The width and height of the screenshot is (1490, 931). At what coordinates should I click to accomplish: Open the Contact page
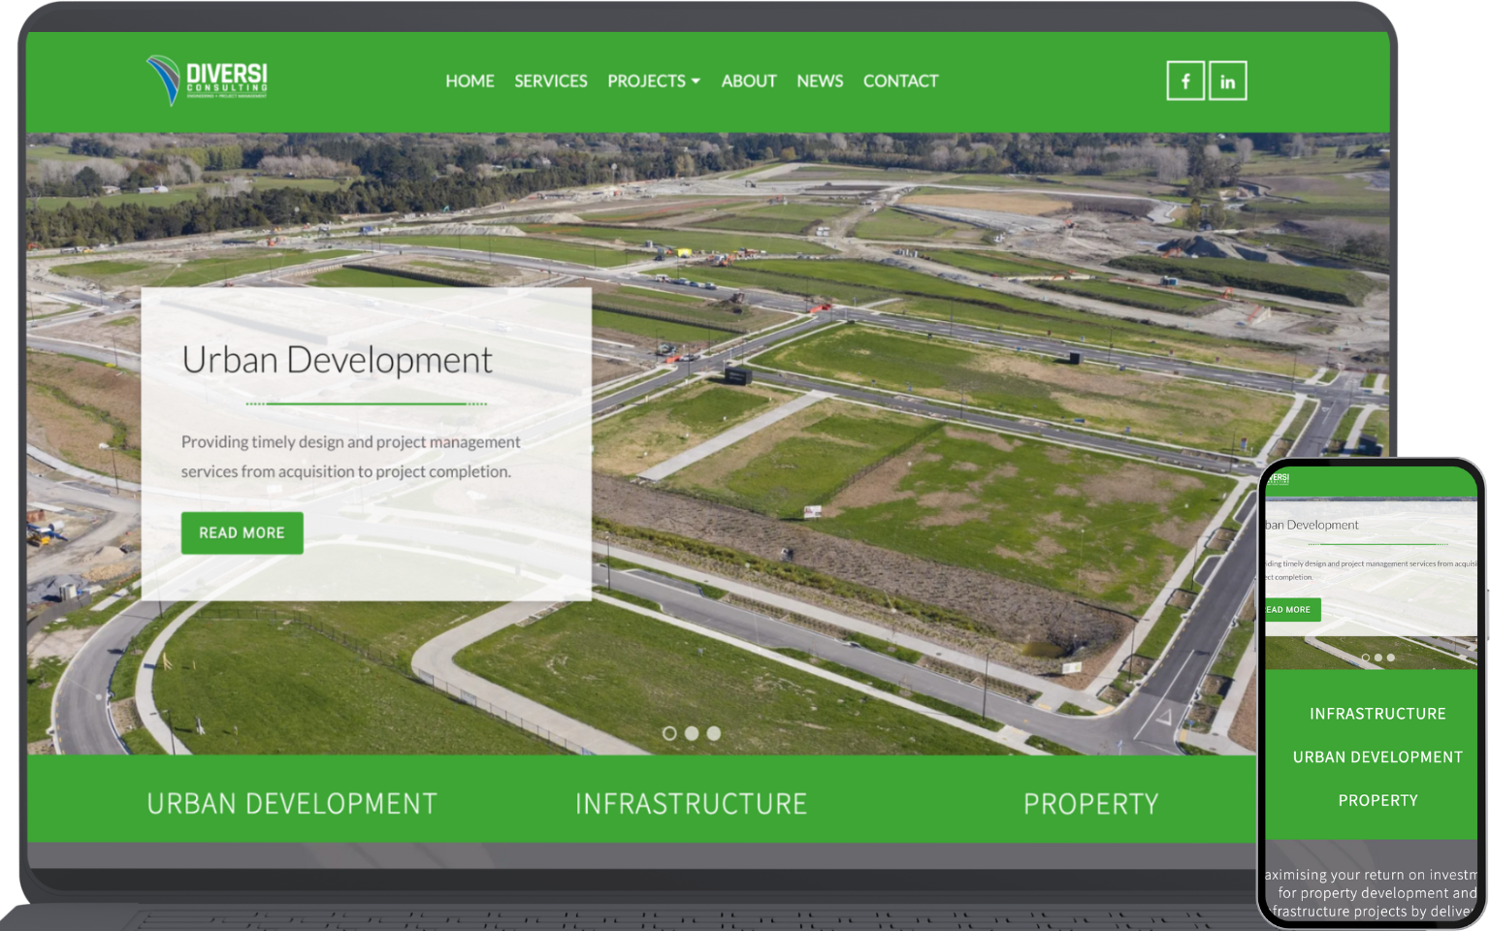pos(901,81)
